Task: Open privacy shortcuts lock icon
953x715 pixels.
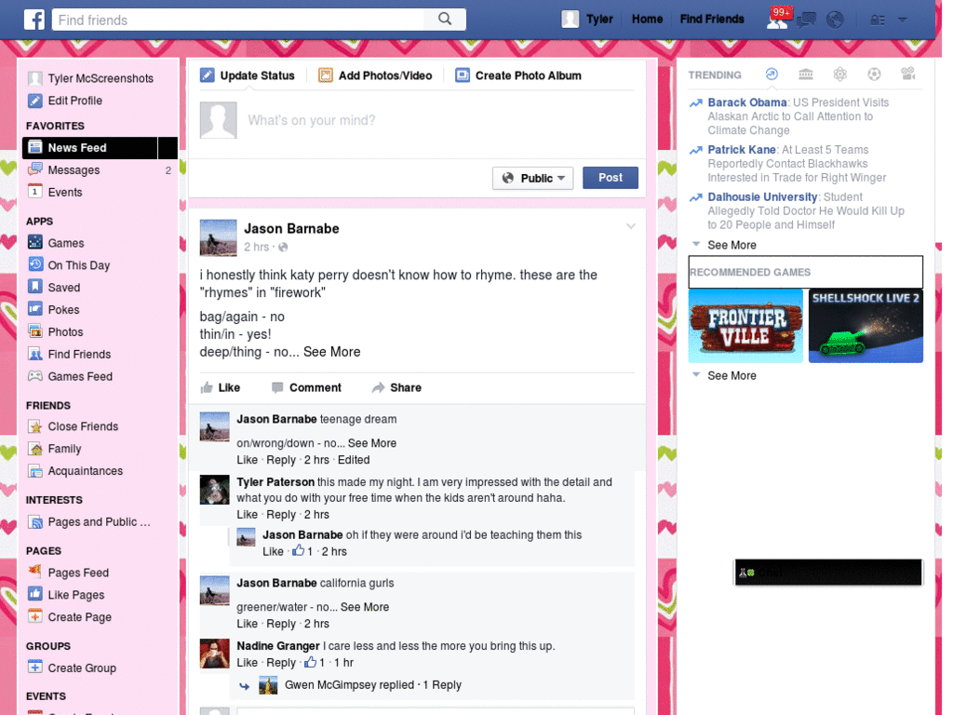Action: tap(877, 20)
